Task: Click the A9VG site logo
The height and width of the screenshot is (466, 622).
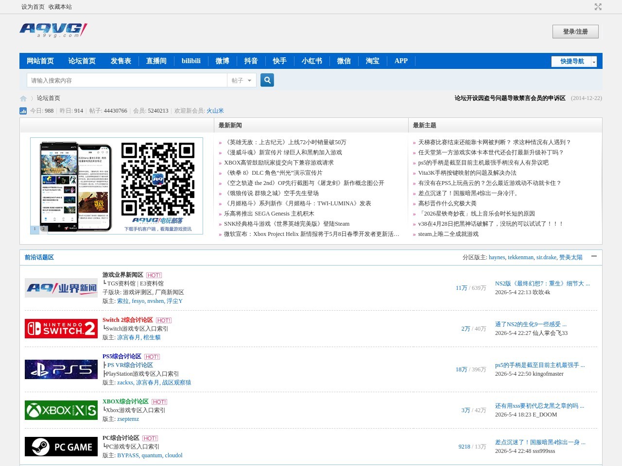Action: click(x=53, y=30)
